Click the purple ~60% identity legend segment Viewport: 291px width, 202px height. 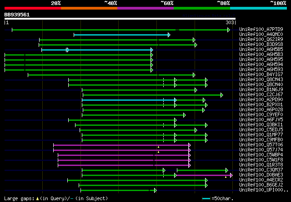pos(145,8)
